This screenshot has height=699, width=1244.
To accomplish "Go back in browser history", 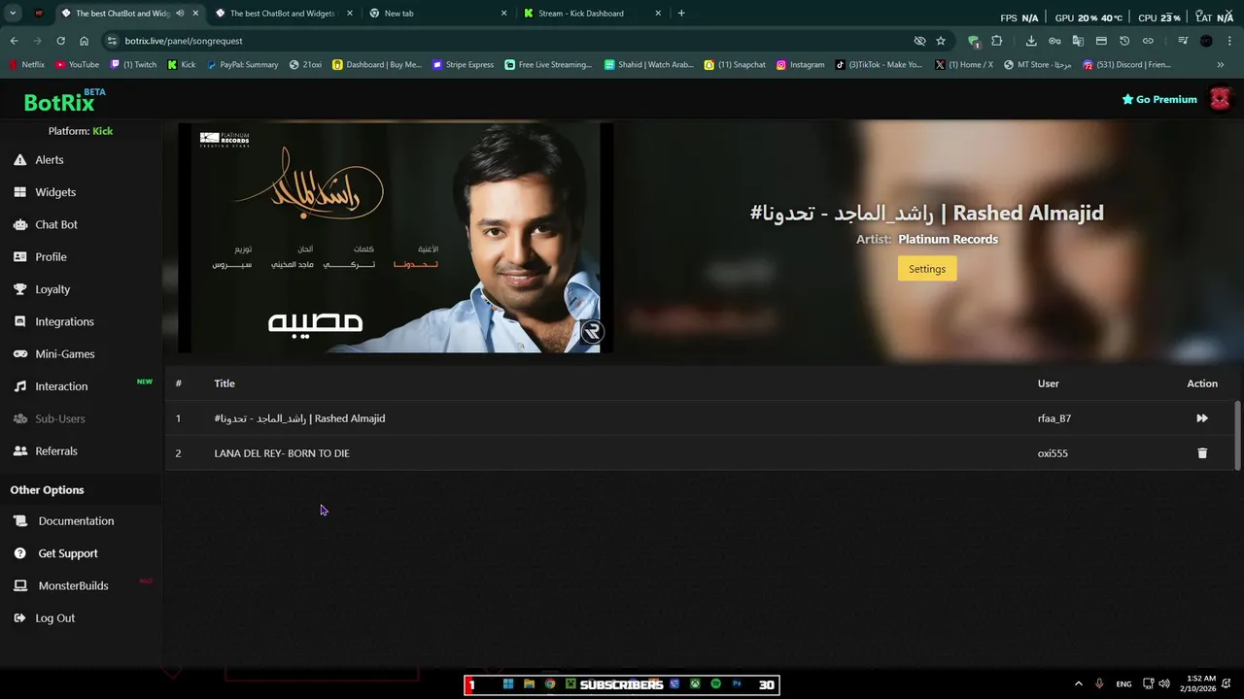I will tap(14, 41).
